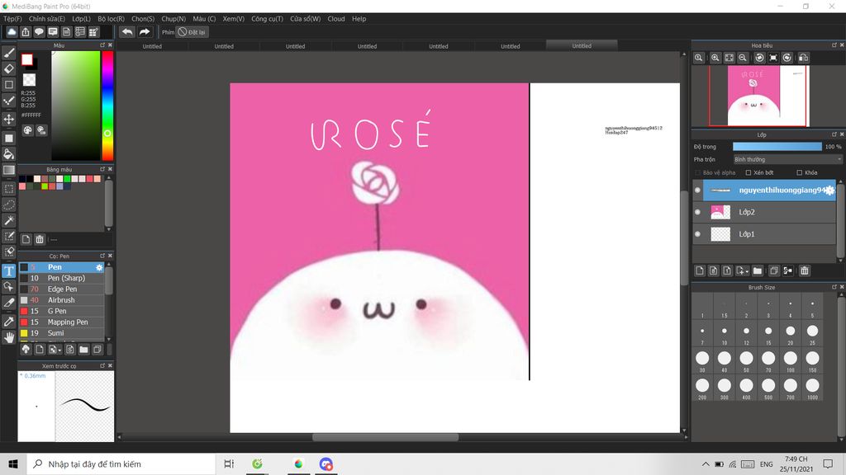This screenshot has height=475, width=846.
Task: Open the Pha trộn blending dropdown
Action: (x=787, y=159)
